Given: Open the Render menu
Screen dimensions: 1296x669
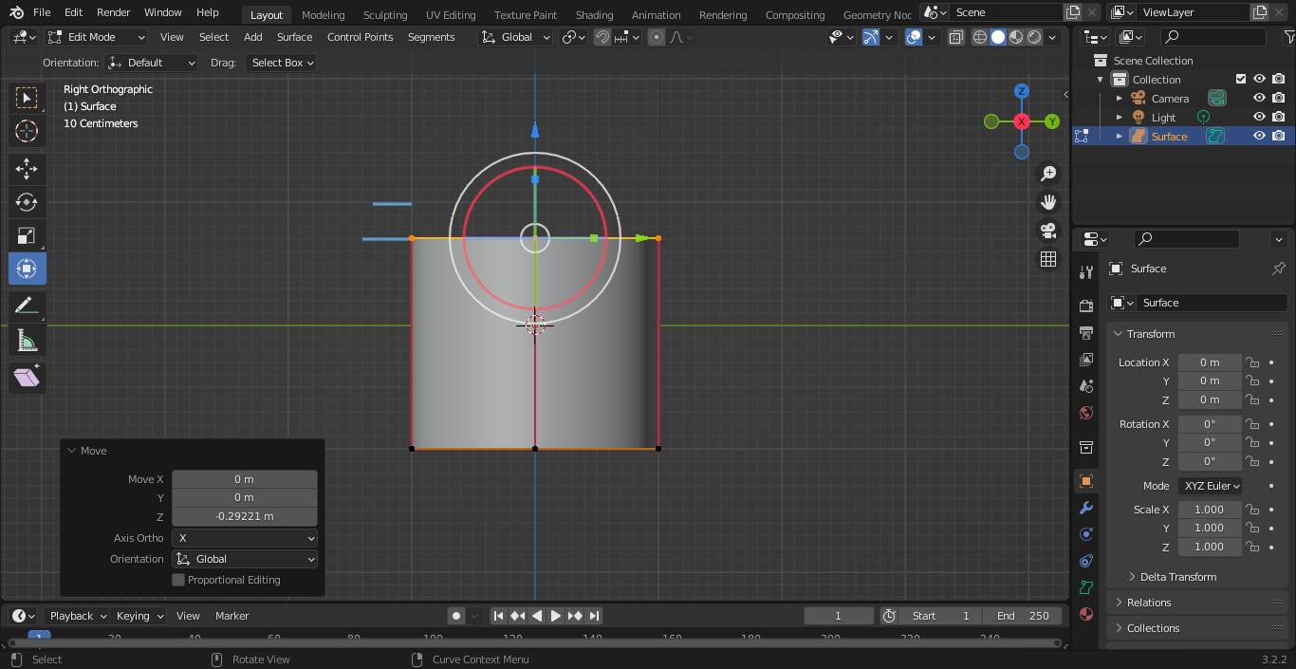Looking at the screenshot, I should tap(114, 12).
